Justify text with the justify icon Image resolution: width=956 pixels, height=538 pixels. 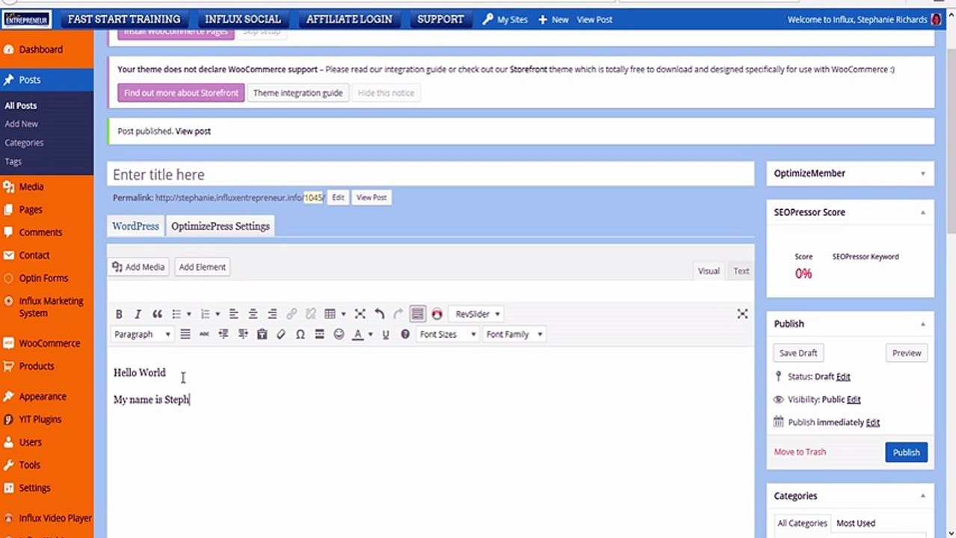tap(185, 334)
